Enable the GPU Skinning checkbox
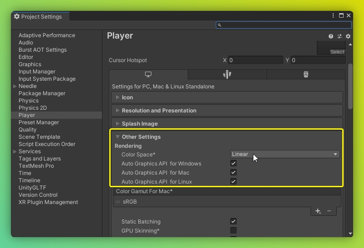The height and width of the screenshot is (248, 364). (233, 231)
